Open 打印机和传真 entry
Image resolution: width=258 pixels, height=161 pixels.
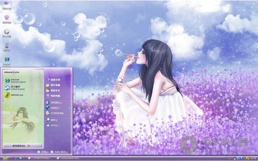(x=55, y=113)
